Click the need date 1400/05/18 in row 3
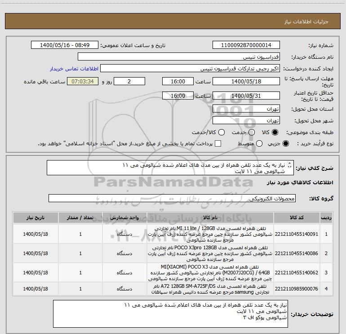The height and width of the screenshot is (334, 346). pyautogui.click(x=35, y=273)
